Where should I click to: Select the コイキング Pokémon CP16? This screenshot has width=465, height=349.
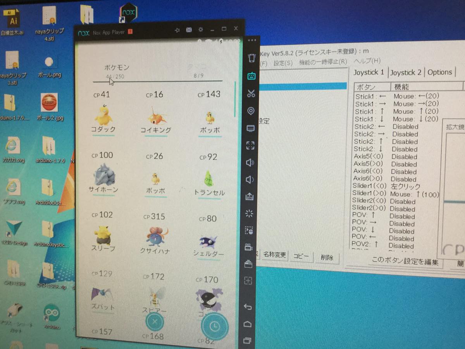coord(155,113)
